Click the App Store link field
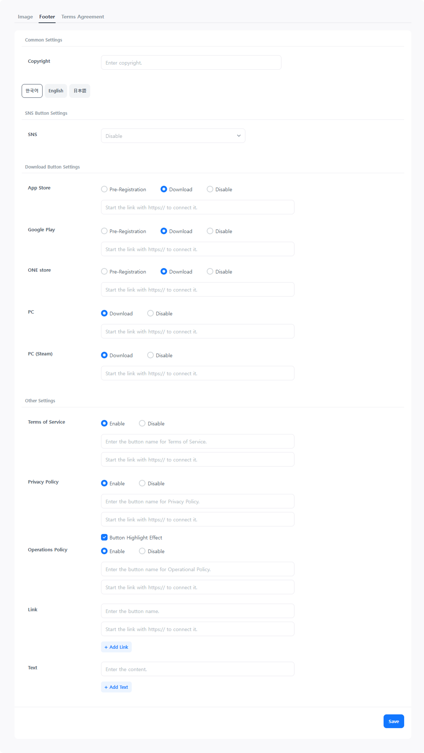 click(x=197, y=207)
